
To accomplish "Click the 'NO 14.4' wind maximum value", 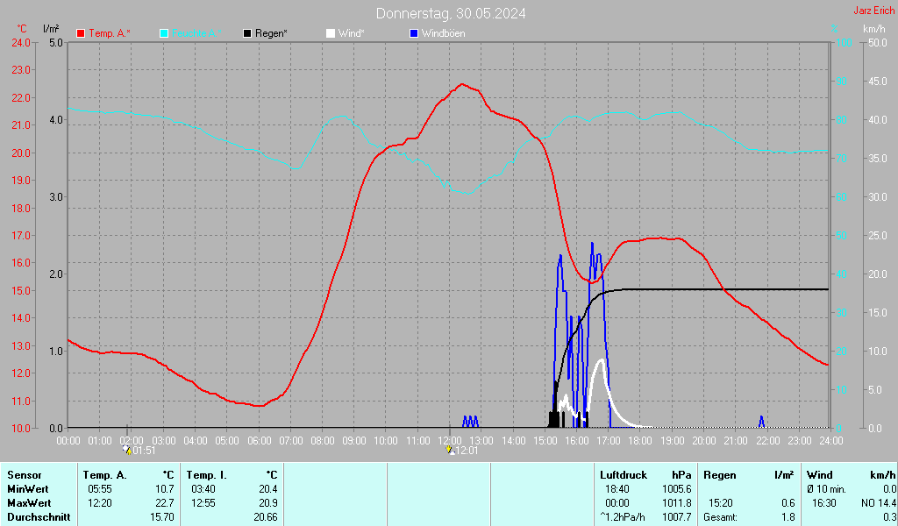I will pos(879,503).
